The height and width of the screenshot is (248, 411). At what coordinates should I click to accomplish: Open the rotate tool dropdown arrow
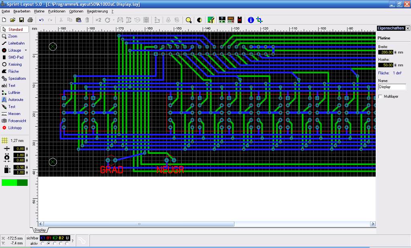click(114, 20)
